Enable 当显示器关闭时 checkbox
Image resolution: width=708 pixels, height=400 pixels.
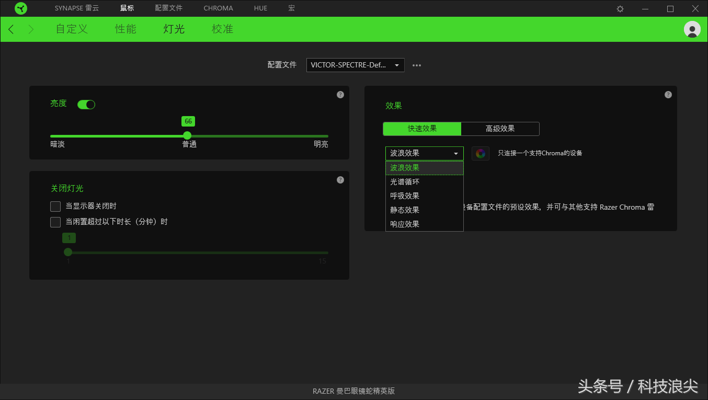[55, 206]
